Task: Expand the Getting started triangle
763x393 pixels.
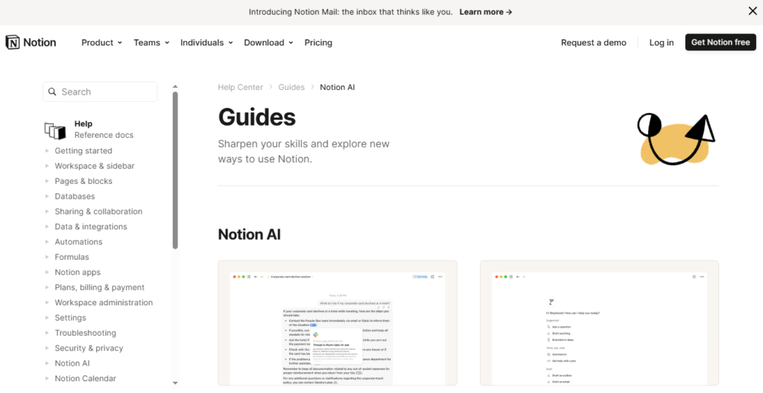Action: (x=47, y=151)
